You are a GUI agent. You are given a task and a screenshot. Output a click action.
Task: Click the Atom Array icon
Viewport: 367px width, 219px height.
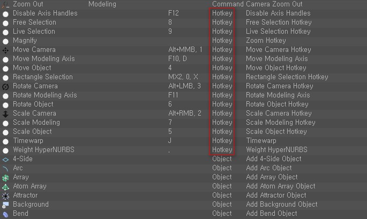[5, 186]
